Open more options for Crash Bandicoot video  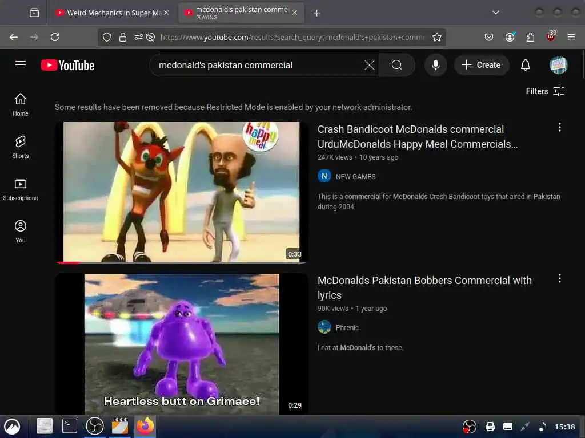point(560,127)
